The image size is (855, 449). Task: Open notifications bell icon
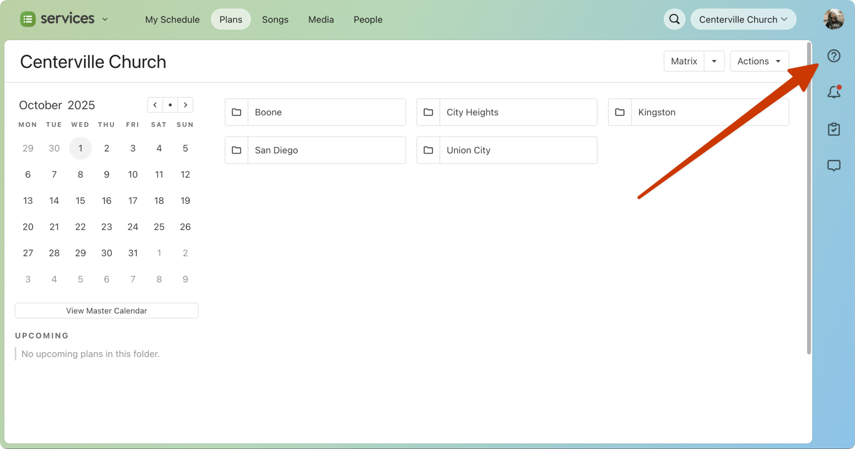pyautogui.click(x=833, y=92)
